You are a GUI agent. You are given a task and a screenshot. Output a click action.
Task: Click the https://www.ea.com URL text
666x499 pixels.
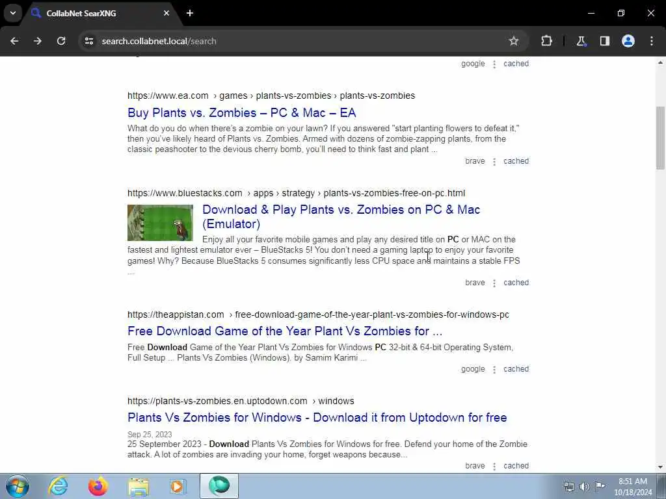168,96
